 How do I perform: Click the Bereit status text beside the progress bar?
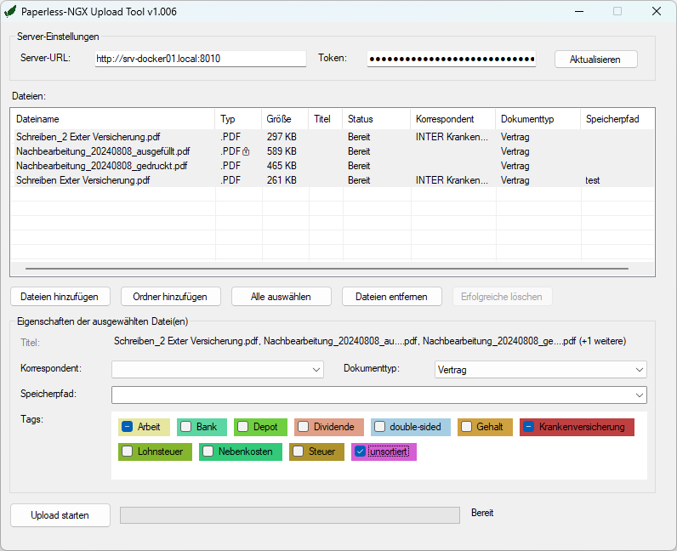(x=482, y=513)
